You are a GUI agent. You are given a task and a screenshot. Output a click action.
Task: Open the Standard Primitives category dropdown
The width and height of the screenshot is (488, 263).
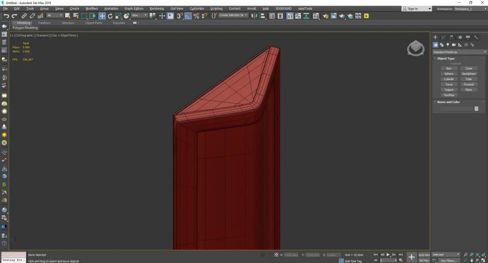(x=460, y=52)
